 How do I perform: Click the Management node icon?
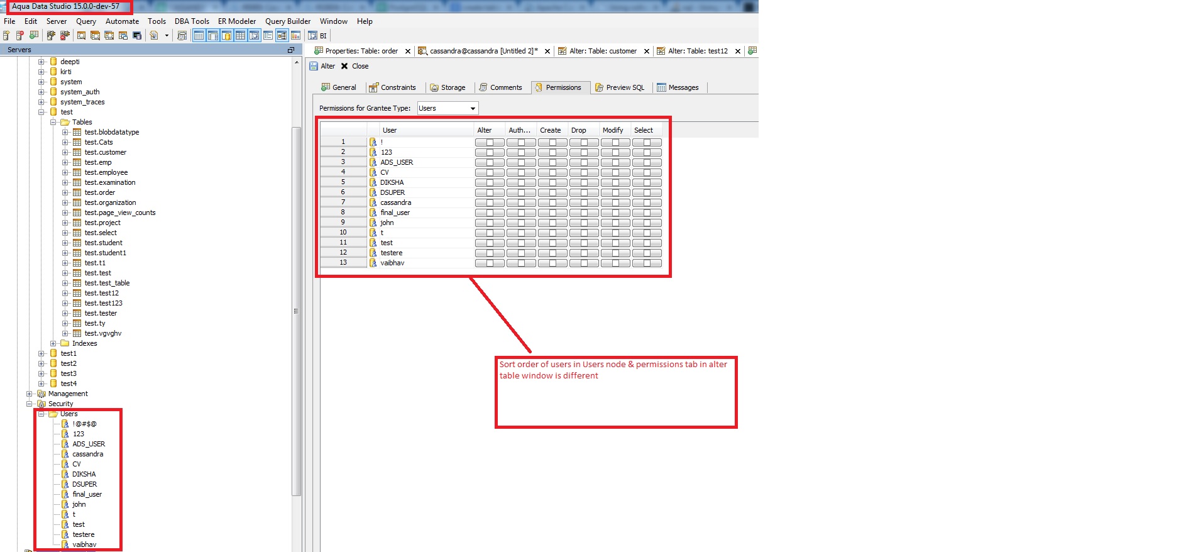[41, 394]
